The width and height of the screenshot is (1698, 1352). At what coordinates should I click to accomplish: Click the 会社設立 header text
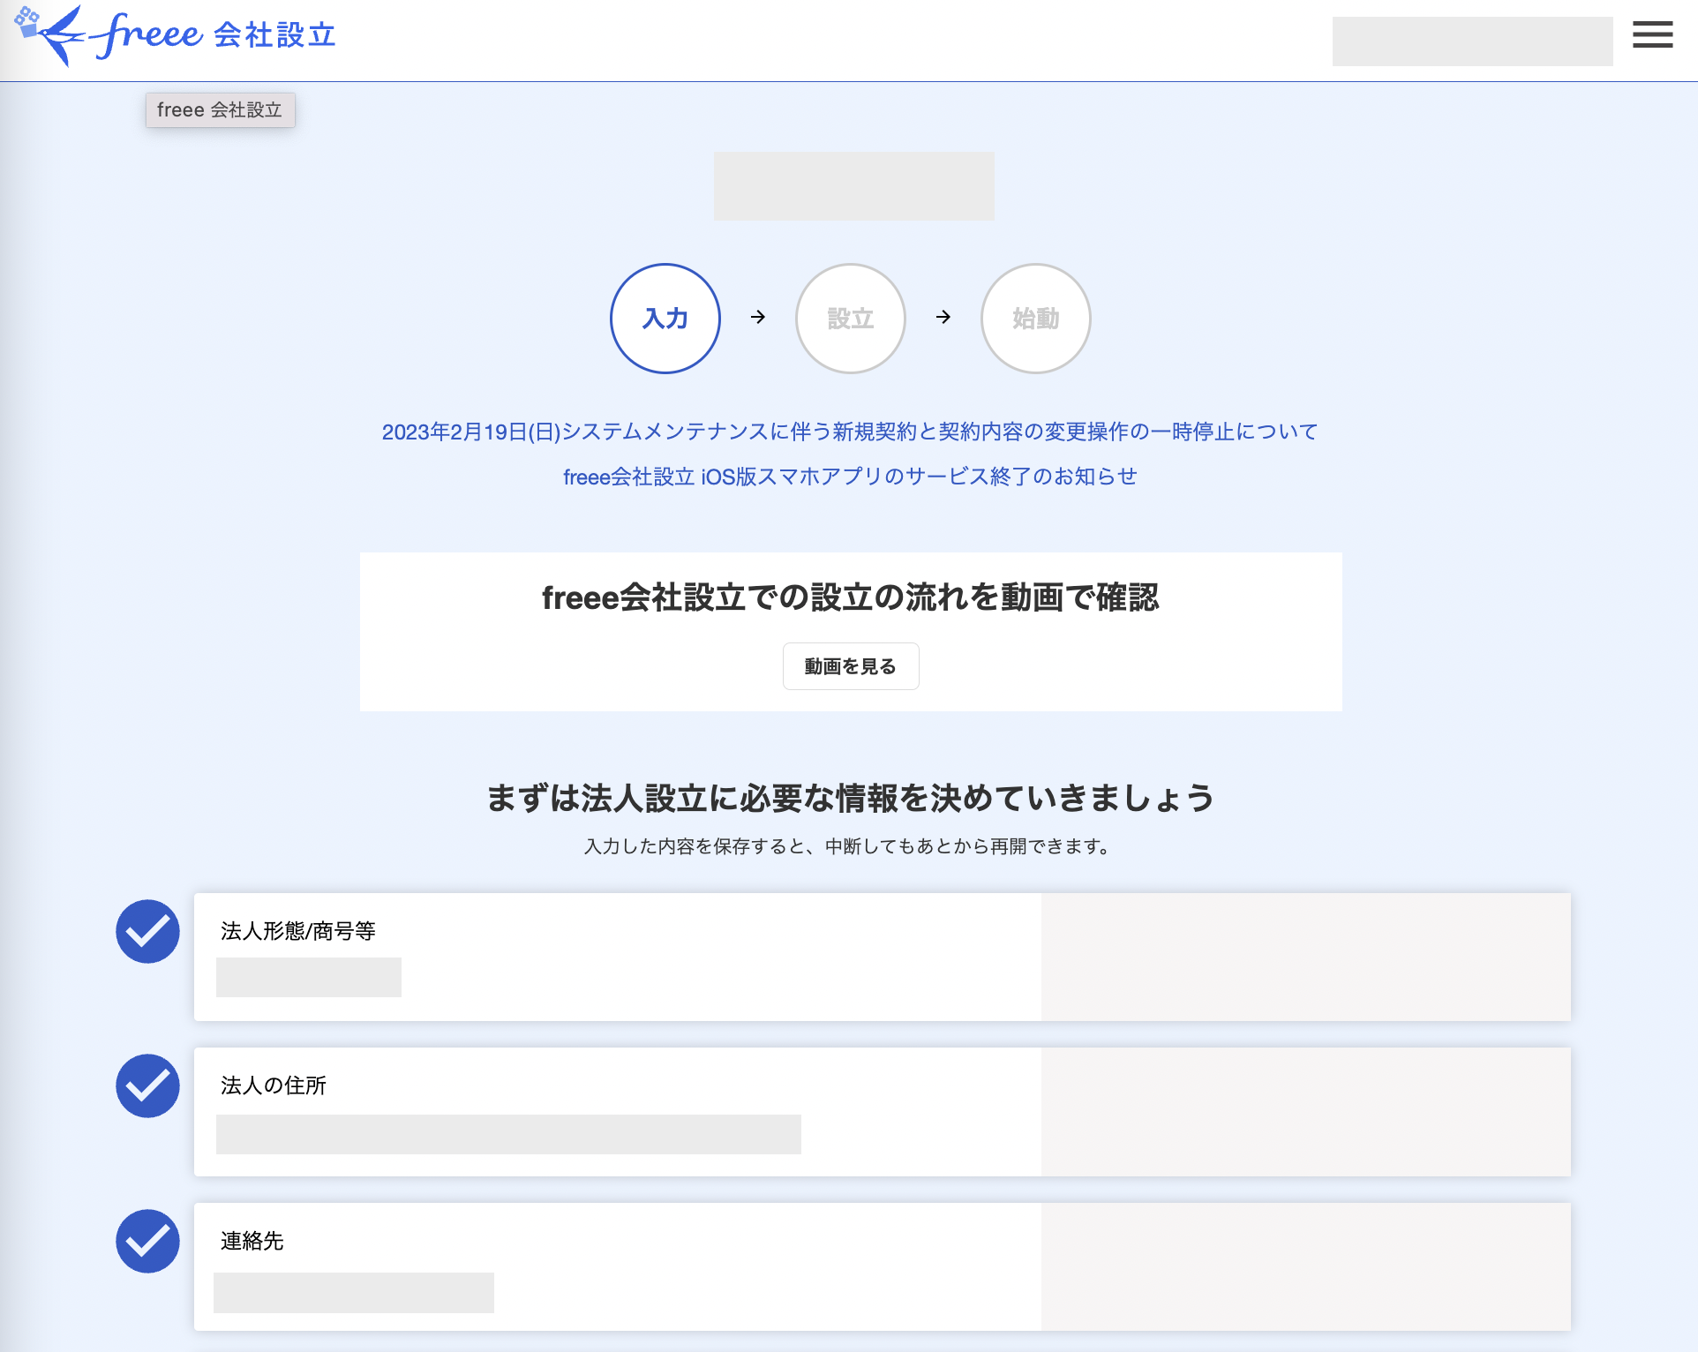pyautogui.click(x=274, y=35)
